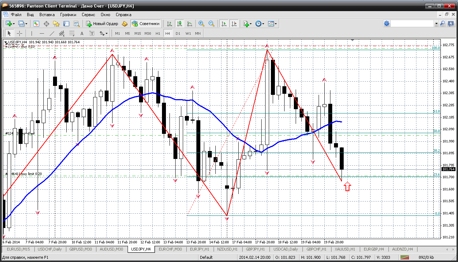Zoom out of the chart
Screen dimensions: 458x262
[x=211, y=24]
